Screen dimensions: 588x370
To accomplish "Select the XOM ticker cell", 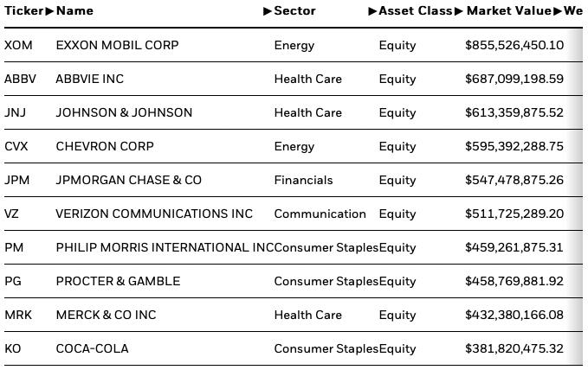I will [18, 45].
